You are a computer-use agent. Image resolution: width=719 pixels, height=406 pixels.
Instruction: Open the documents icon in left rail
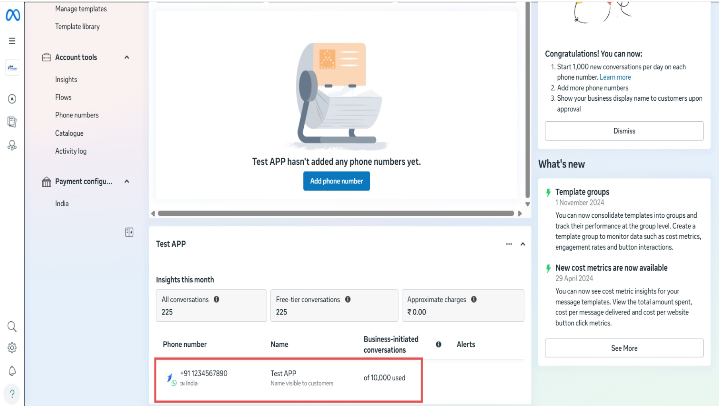pos(12,122)
